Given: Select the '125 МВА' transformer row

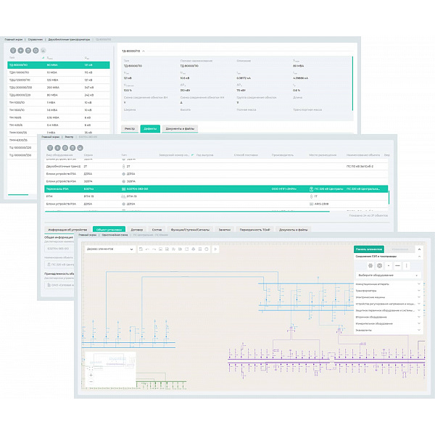Looking at the screenshot, I should (59, 80).
